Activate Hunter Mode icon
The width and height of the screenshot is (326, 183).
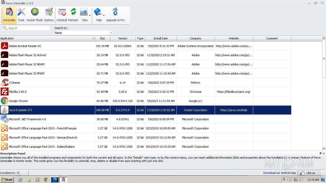[35, 15]
